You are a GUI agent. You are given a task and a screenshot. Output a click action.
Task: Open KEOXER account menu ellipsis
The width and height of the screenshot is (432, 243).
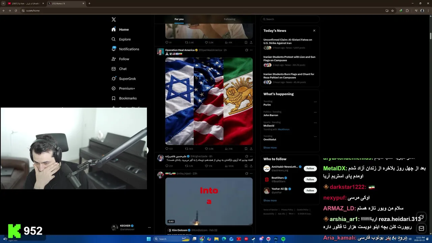pos(149,228)
